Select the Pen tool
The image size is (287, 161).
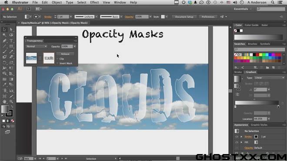point(5,40)
